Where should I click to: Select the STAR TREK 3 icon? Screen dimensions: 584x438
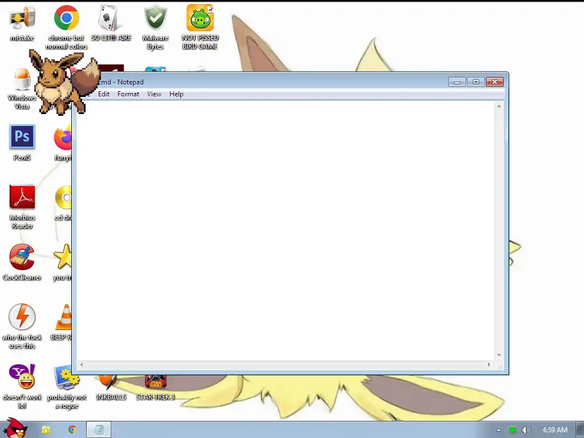coord(155,387)
